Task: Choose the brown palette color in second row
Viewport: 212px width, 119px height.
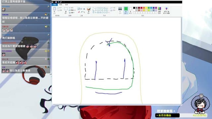Action: (x=139, y=10)
